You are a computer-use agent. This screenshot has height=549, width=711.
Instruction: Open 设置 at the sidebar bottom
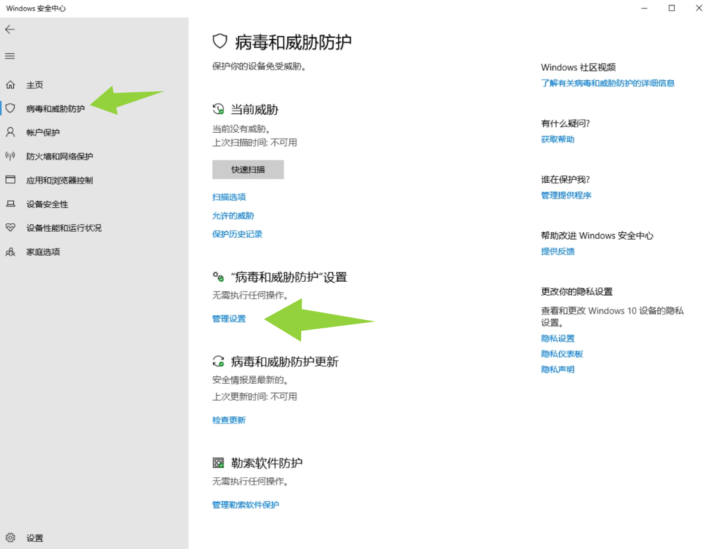coord(34,538)
